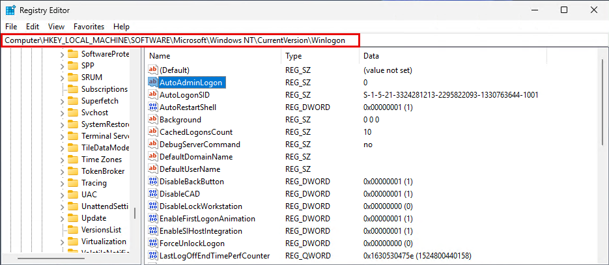Click the EnableSIHostIntegration DWORD icon

click(153, 231)
